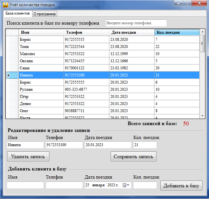Sort by «Кол. поездок» column header
The image size is (209, 199).
point(177,32)
